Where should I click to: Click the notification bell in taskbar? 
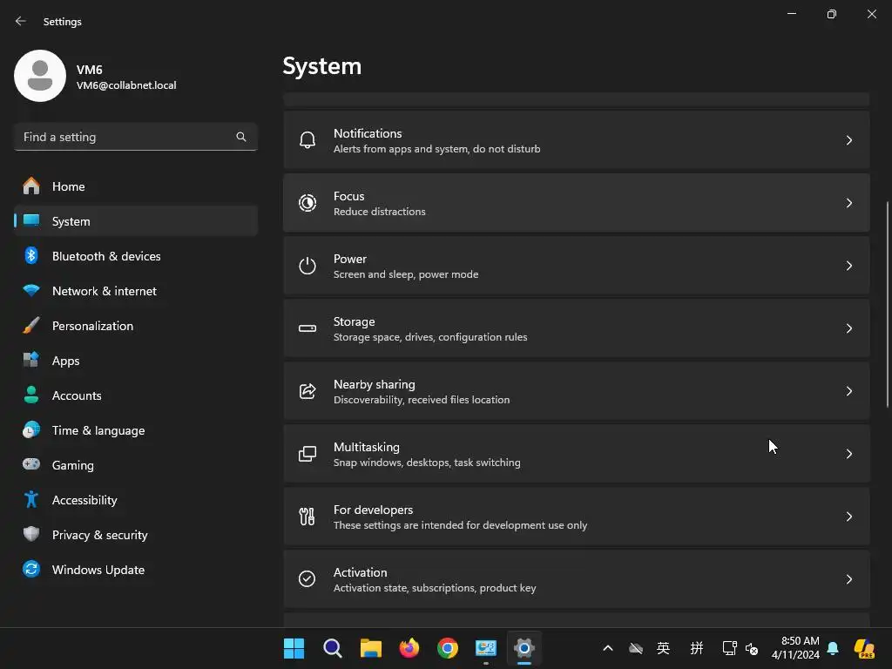(x=833, y=648)
